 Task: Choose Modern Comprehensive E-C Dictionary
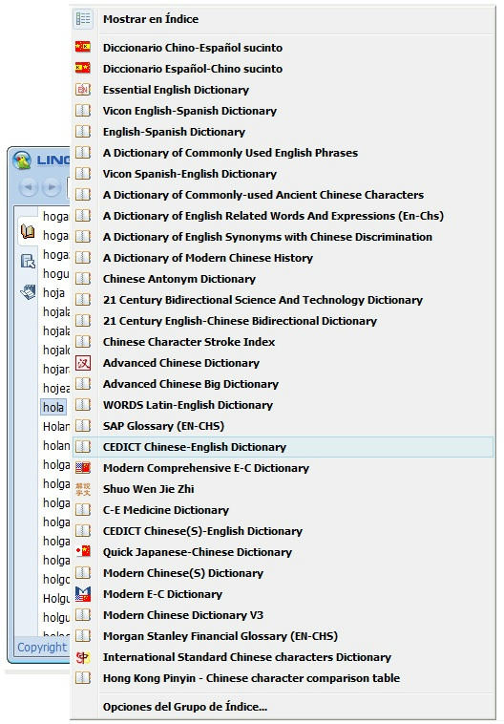[x=283, y=468]
